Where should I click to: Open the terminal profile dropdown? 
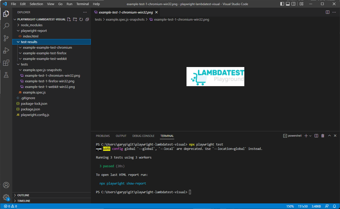tap(310, 136)
